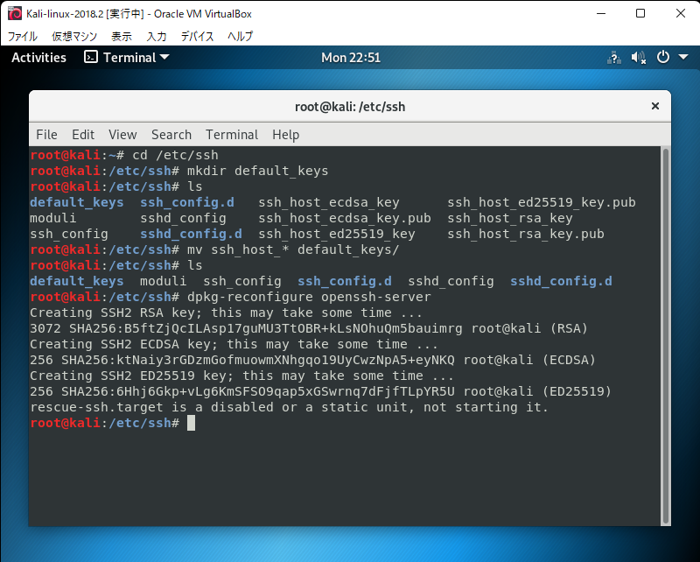Click 'ssh_host_rsa_key.pub' file name
This screenshot has width=700, height=562.
click(526, 234)
